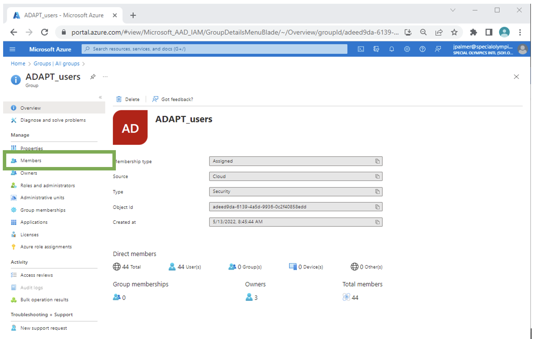Pin ADAPT_users to the dashboard
Image resolution: width=534 pixels, height=339 pixels.
point(93,77)
